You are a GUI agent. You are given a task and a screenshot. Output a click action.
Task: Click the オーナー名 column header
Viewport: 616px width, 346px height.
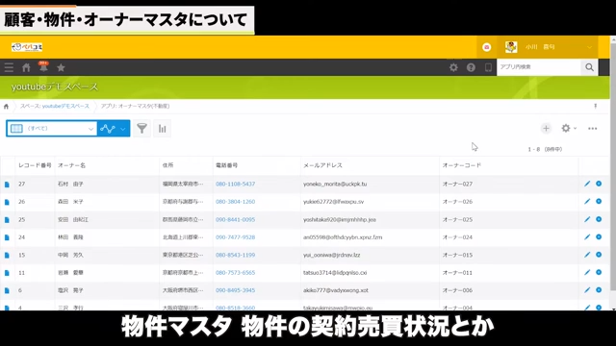(x=71, y=165)
